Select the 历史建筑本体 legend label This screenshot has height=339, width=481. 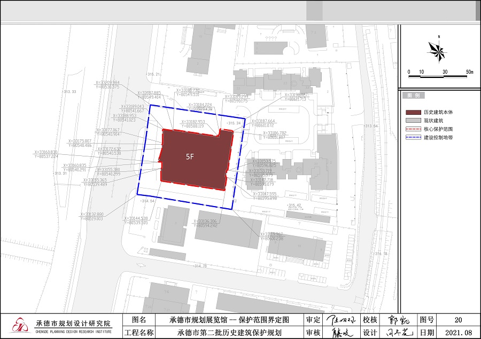coord(438,113)
